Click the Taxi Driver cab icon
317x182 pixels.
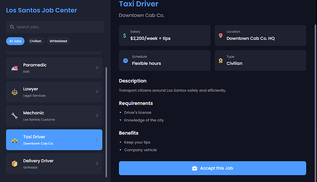(x=15, y=140)
